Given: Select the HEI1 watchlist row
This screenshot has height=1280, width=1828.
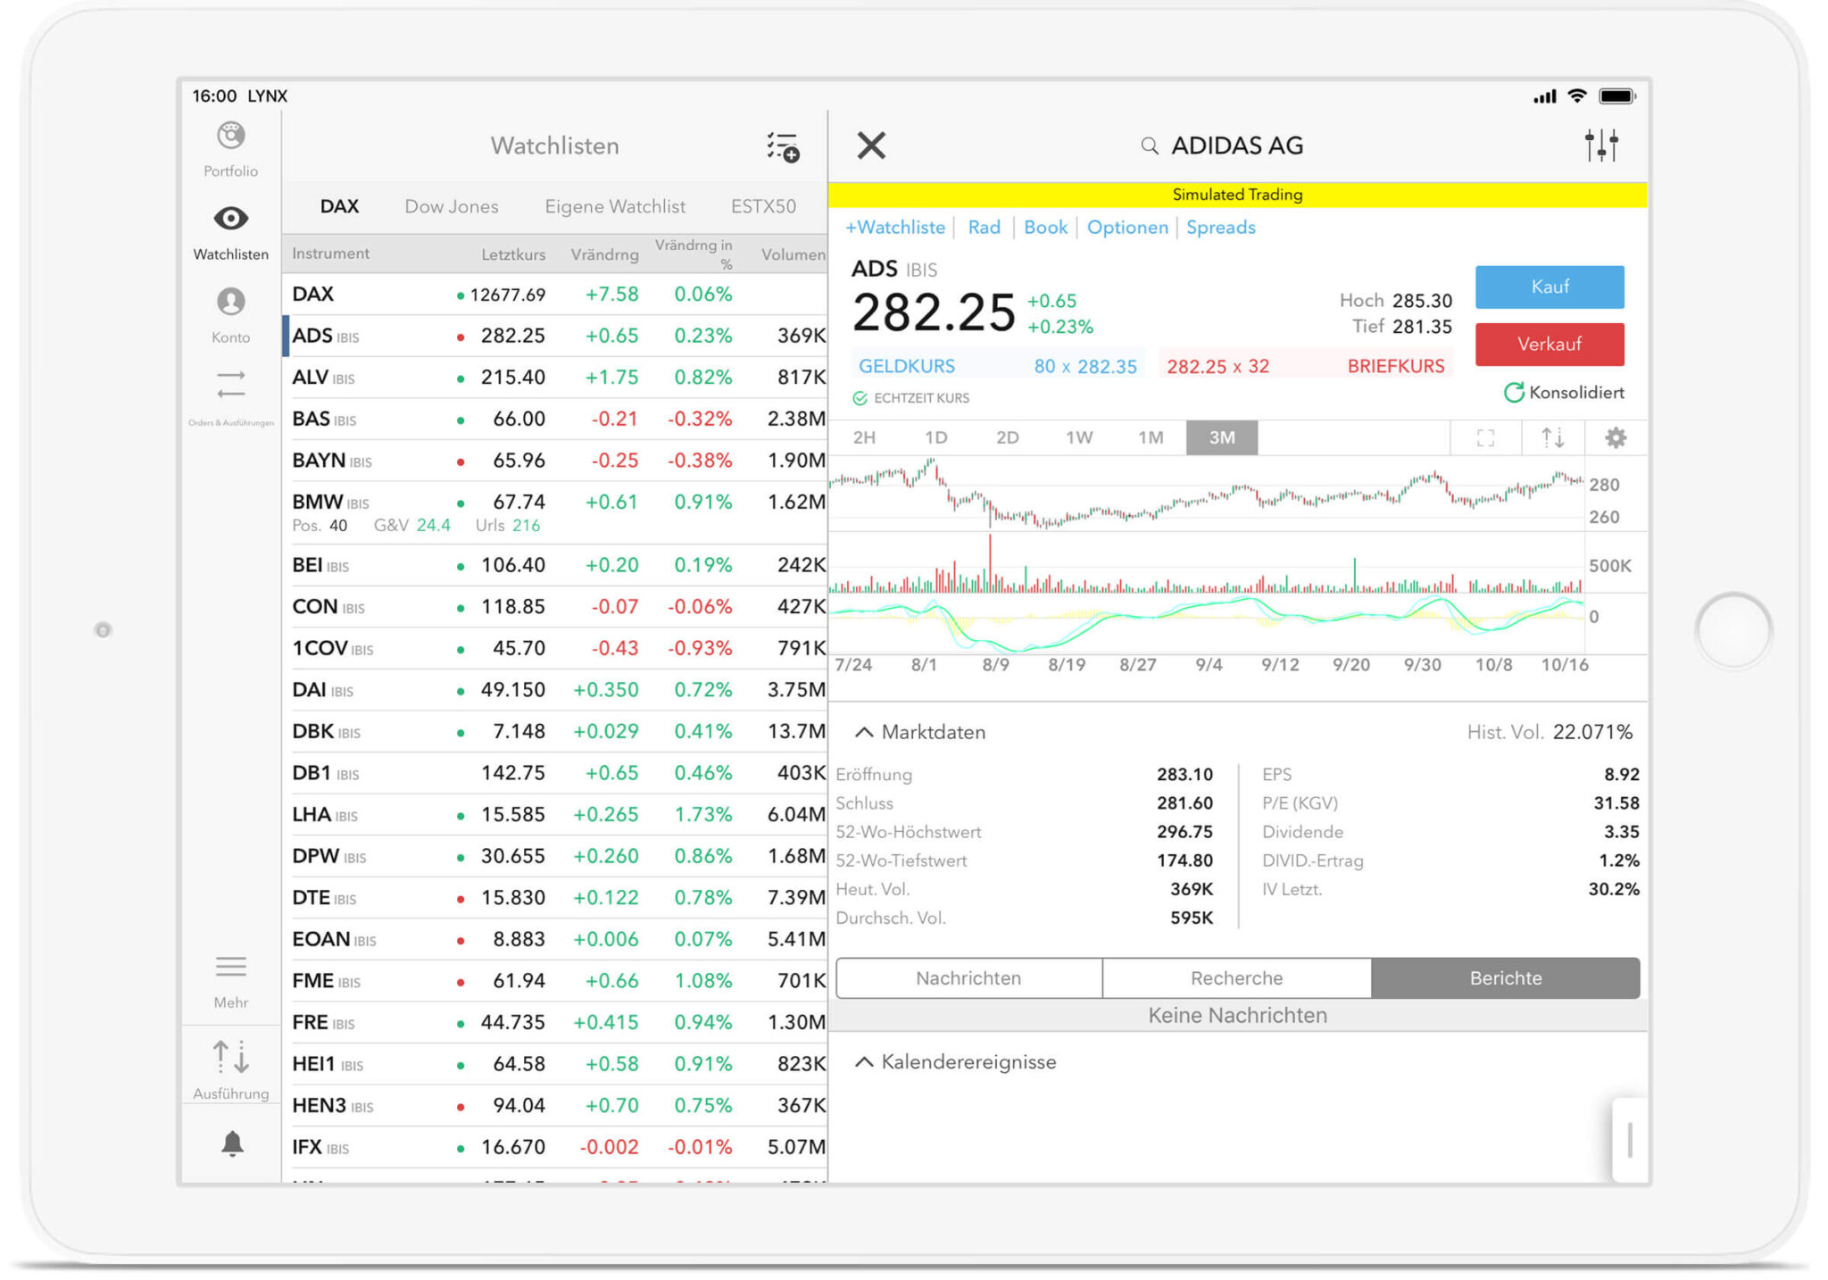Looking at the screenshot, I should tap(555, 1064).
